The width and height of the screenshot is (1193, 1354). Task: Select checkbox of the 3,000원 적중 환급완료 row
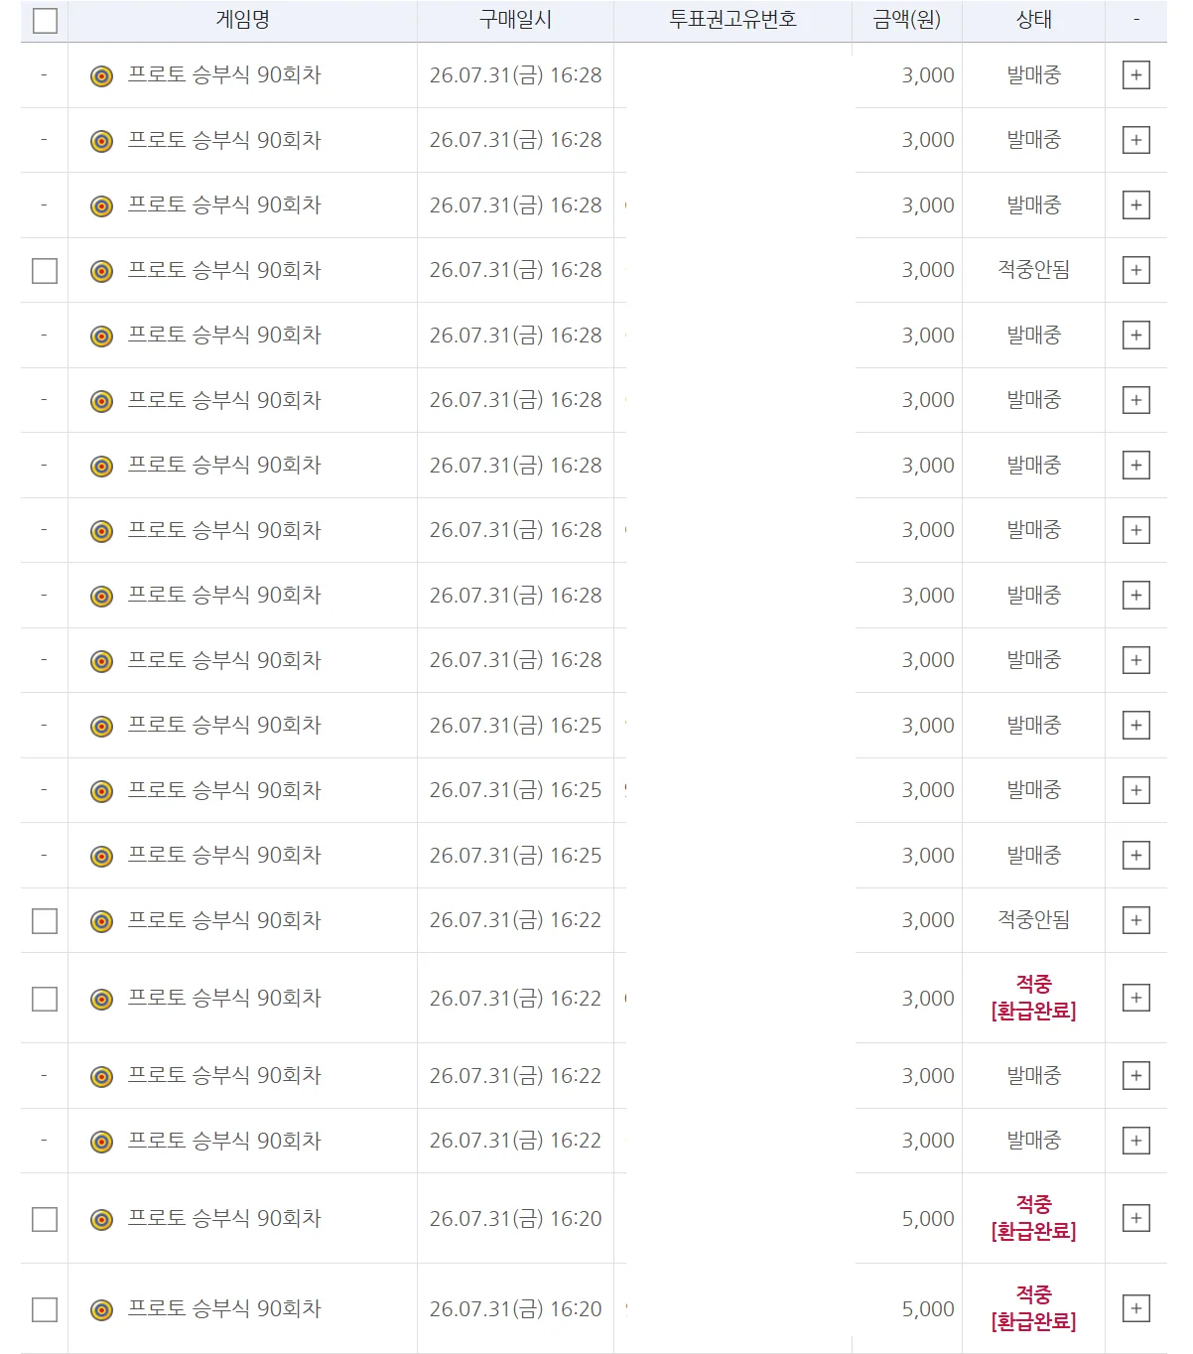[x=45, y=999]
